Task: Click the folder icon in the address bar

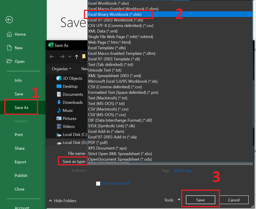Action: click(84, 57)
